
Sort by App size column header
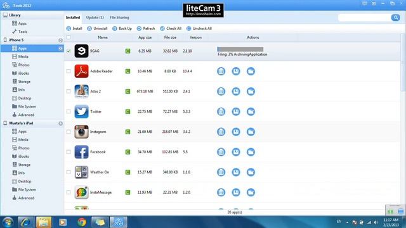145,37
